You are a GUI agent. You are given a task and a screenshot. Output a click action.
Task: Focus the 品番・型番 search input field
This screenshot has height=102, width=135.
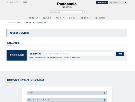tap(79, 54)
